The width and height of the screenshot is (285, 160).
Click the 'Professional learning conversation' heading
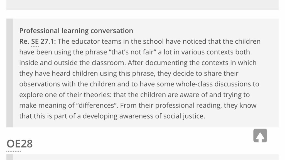point(76,31)
